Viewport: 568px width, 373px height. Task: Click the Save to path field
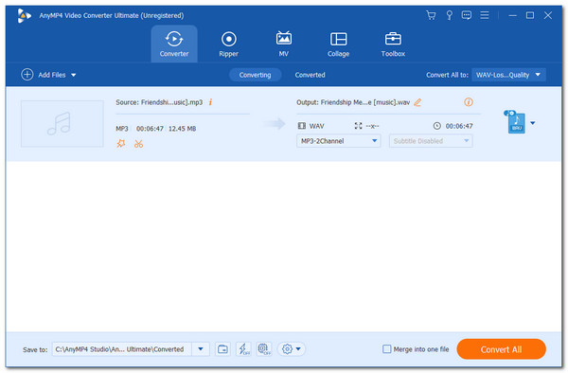click(122, 349)
